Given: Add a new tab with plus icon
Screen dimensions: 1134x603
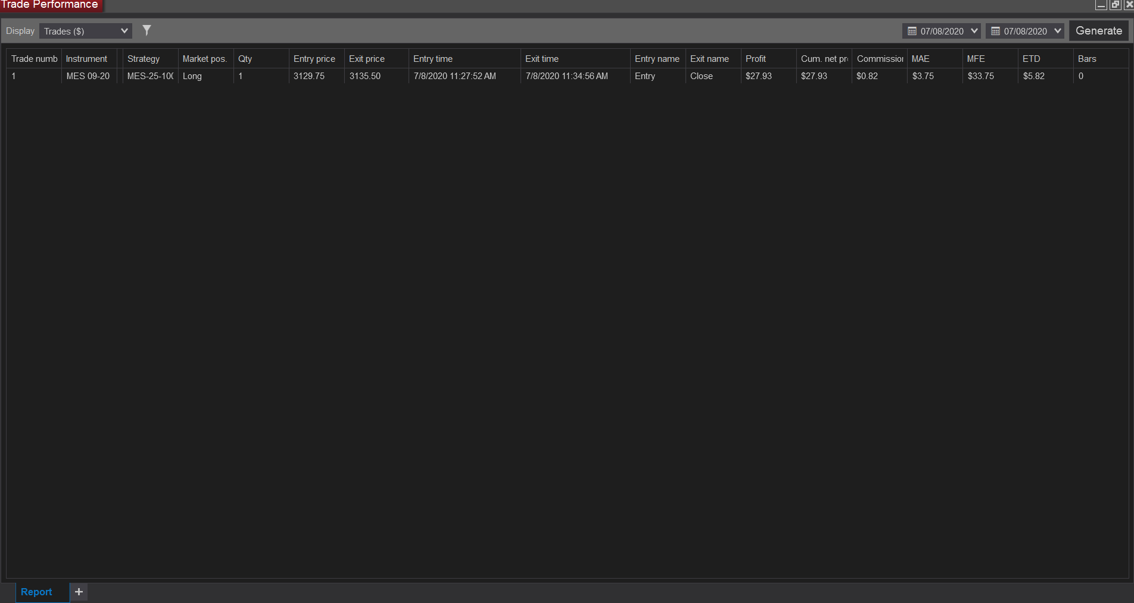Looking at the screenshot, I should click(79, 592).
